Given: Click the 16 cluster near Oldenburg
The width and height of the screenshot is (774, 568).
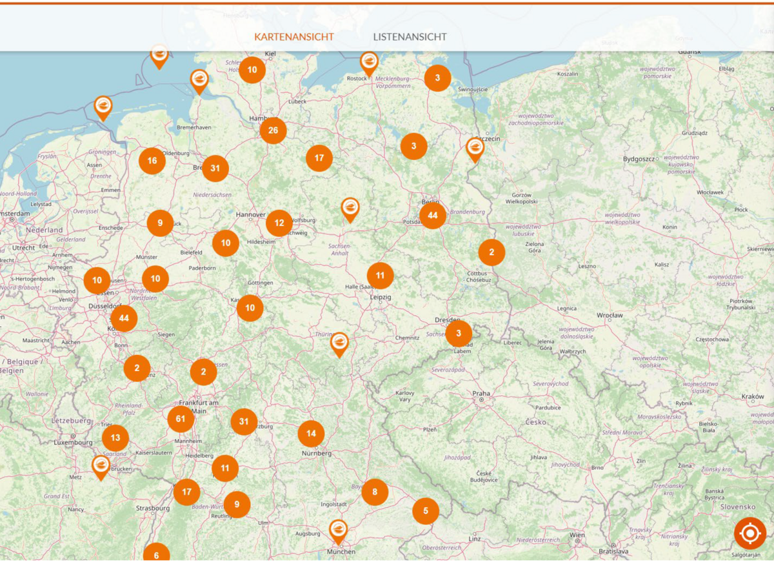Looking at the screenshot, I should [152, 161].
